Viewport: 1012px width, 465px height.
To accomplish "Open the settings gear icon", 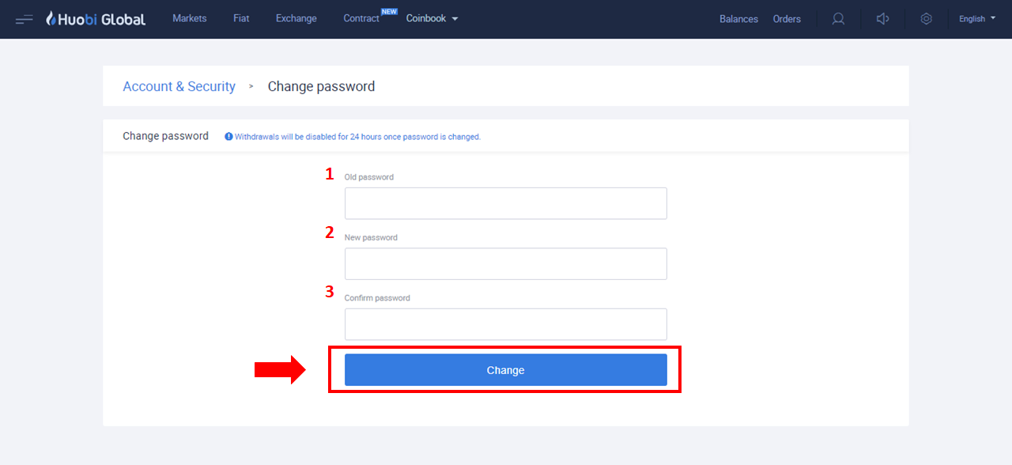I will tap(927, 19).
